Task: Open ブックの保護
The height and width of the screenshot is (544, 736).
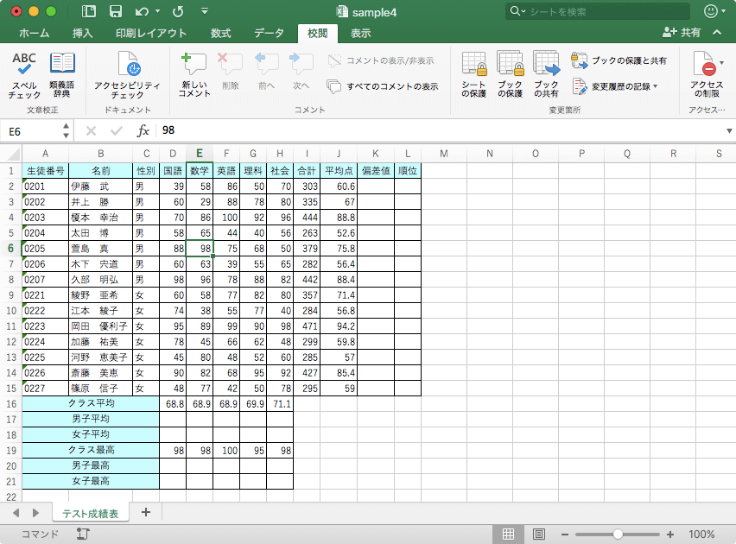Action: [510, 75]
